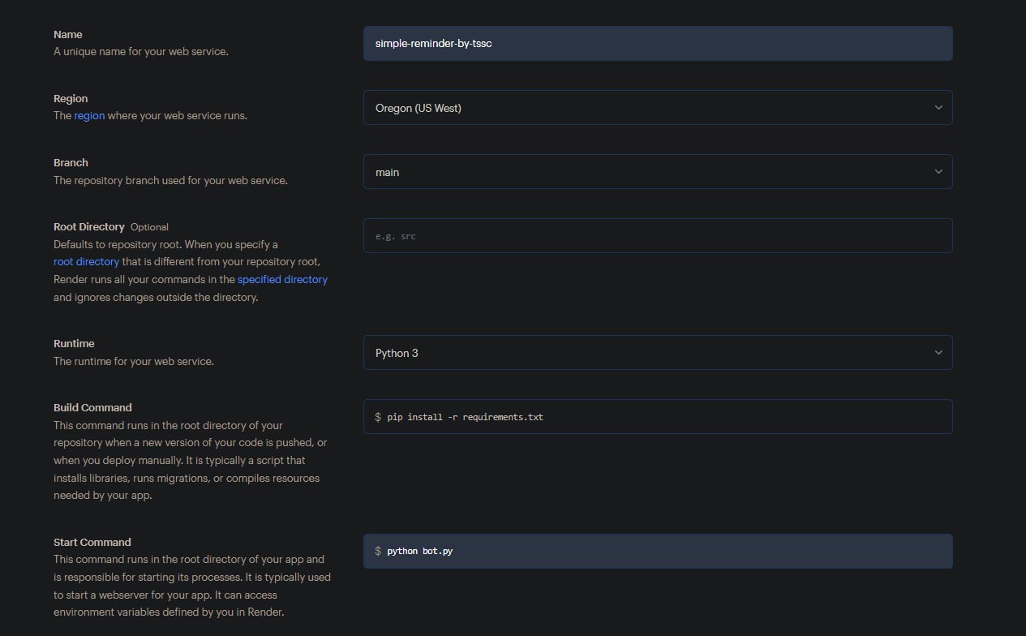This screenshot has height=636, width=1026.
Task: Click the dollar sign prefix in Build Command
Action: point(378,417)
